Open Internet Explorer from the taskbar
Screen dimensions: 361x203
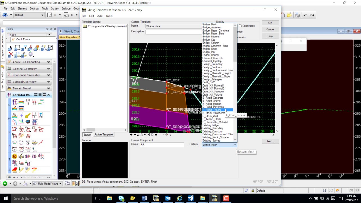coord(179,198)
